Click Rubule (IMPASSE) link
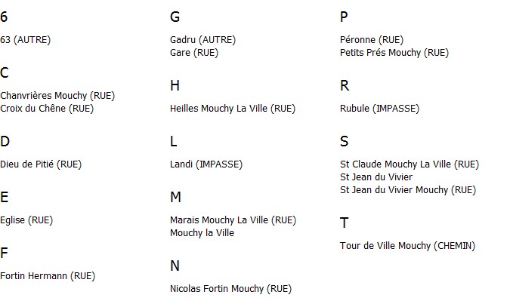This screenshot has width=510, height=301. point(379,109)
